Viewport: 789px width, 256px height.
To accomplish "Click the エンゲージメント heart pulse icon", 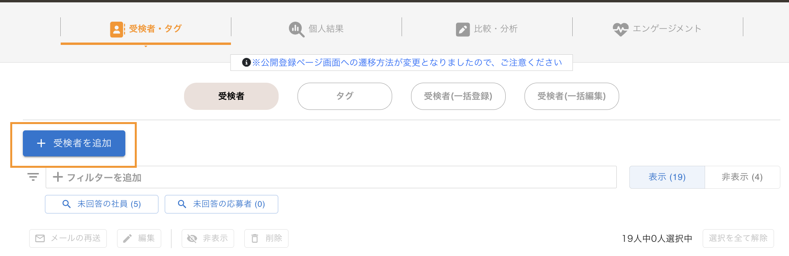I will tap(621, 29).
